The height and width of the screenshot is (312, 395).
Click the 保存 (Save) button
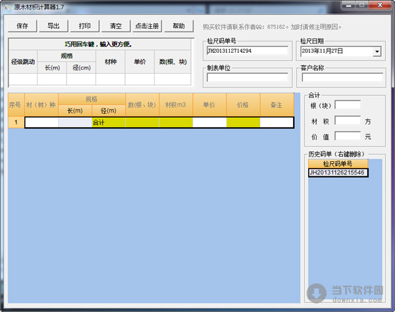tap(22, 26)
